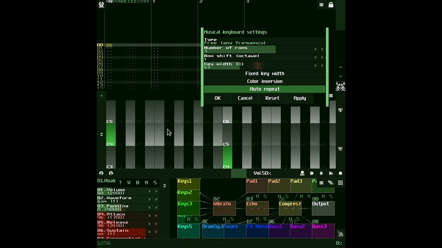Screen dimensions: 442x248
Task: Click the V button in module header
Action: coord(129,183)
